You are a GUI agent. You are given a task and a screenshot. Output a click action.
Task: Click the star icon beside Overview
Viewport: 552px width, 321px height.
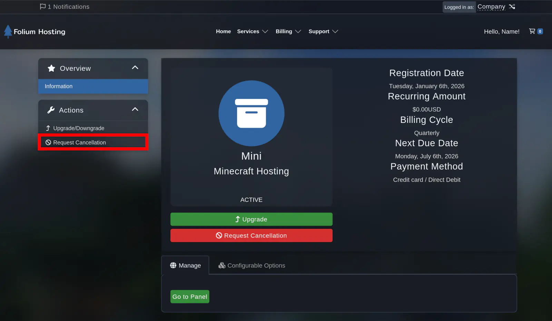(51, 68)
